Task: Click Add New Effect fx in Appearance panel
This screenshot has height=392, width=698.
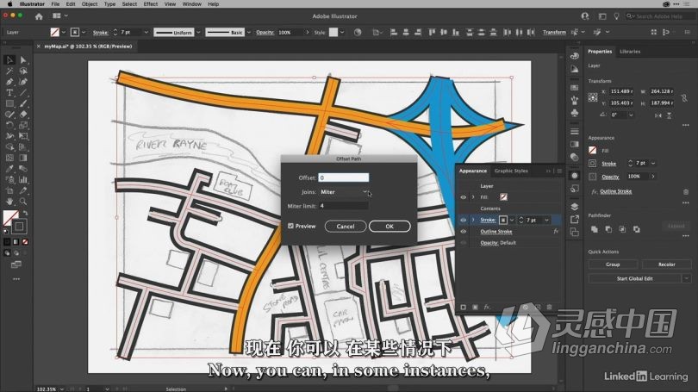Action: [487, 307]
